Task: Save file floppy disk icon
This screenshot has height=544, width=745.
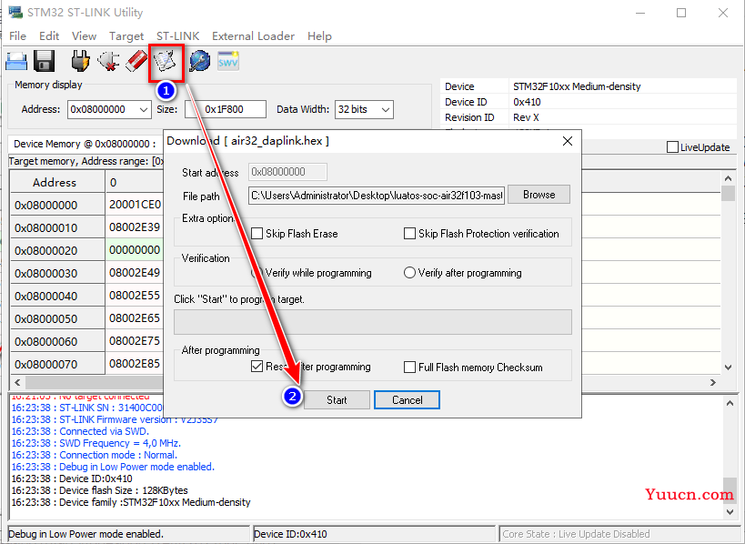Action: 45,62
